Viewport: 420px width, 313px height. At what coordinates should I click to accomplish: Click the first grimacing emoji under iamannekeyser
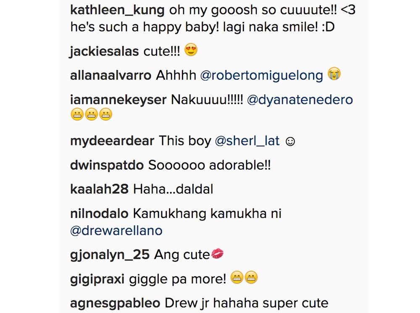[x=77, y=114]
